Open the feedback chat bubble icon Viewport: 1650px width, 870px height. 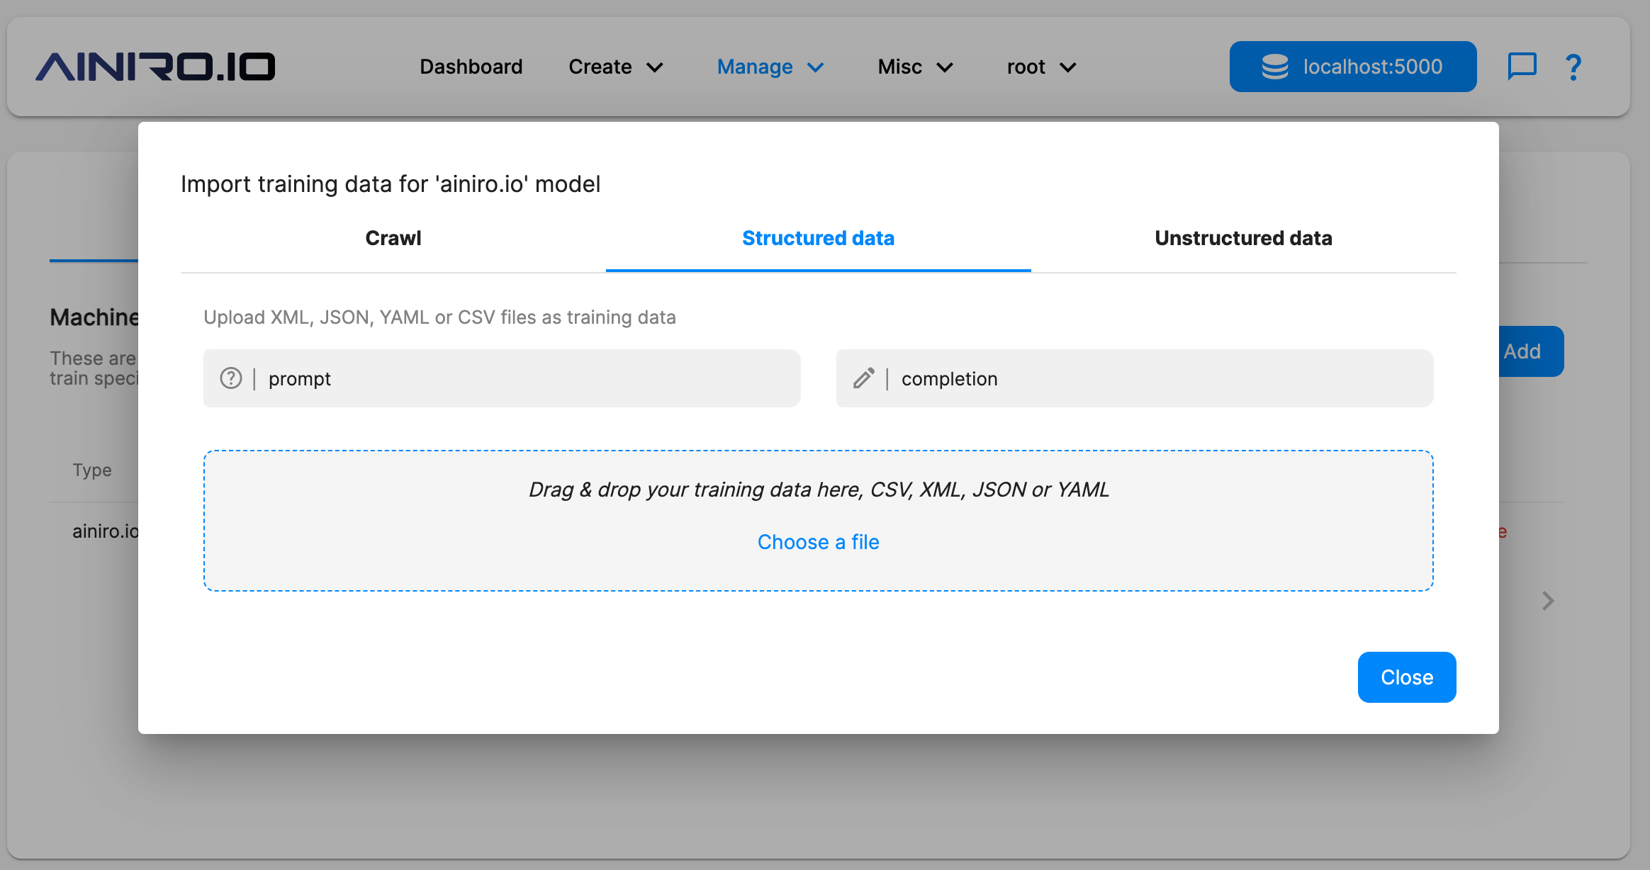point(1521,66)
